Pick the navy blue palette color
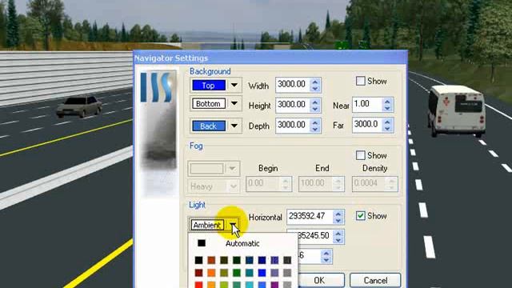Image resolution: width=512 pixels, height=288 pixels. (x=262, y=260)
